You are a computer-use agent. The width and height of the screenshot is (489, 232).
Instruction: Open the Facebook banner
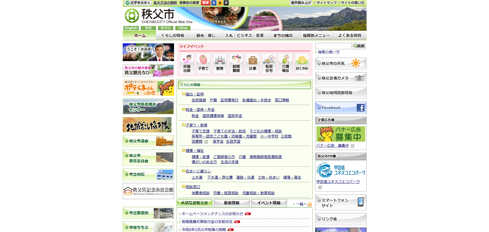341,108
